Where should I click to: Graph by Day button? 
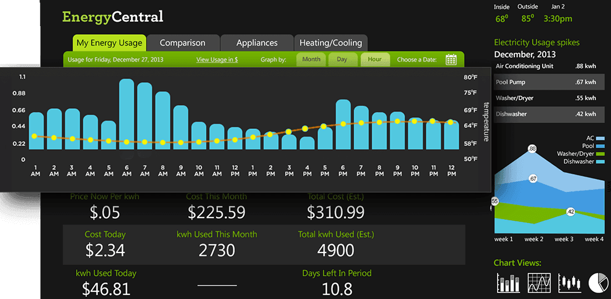(342, 59)
